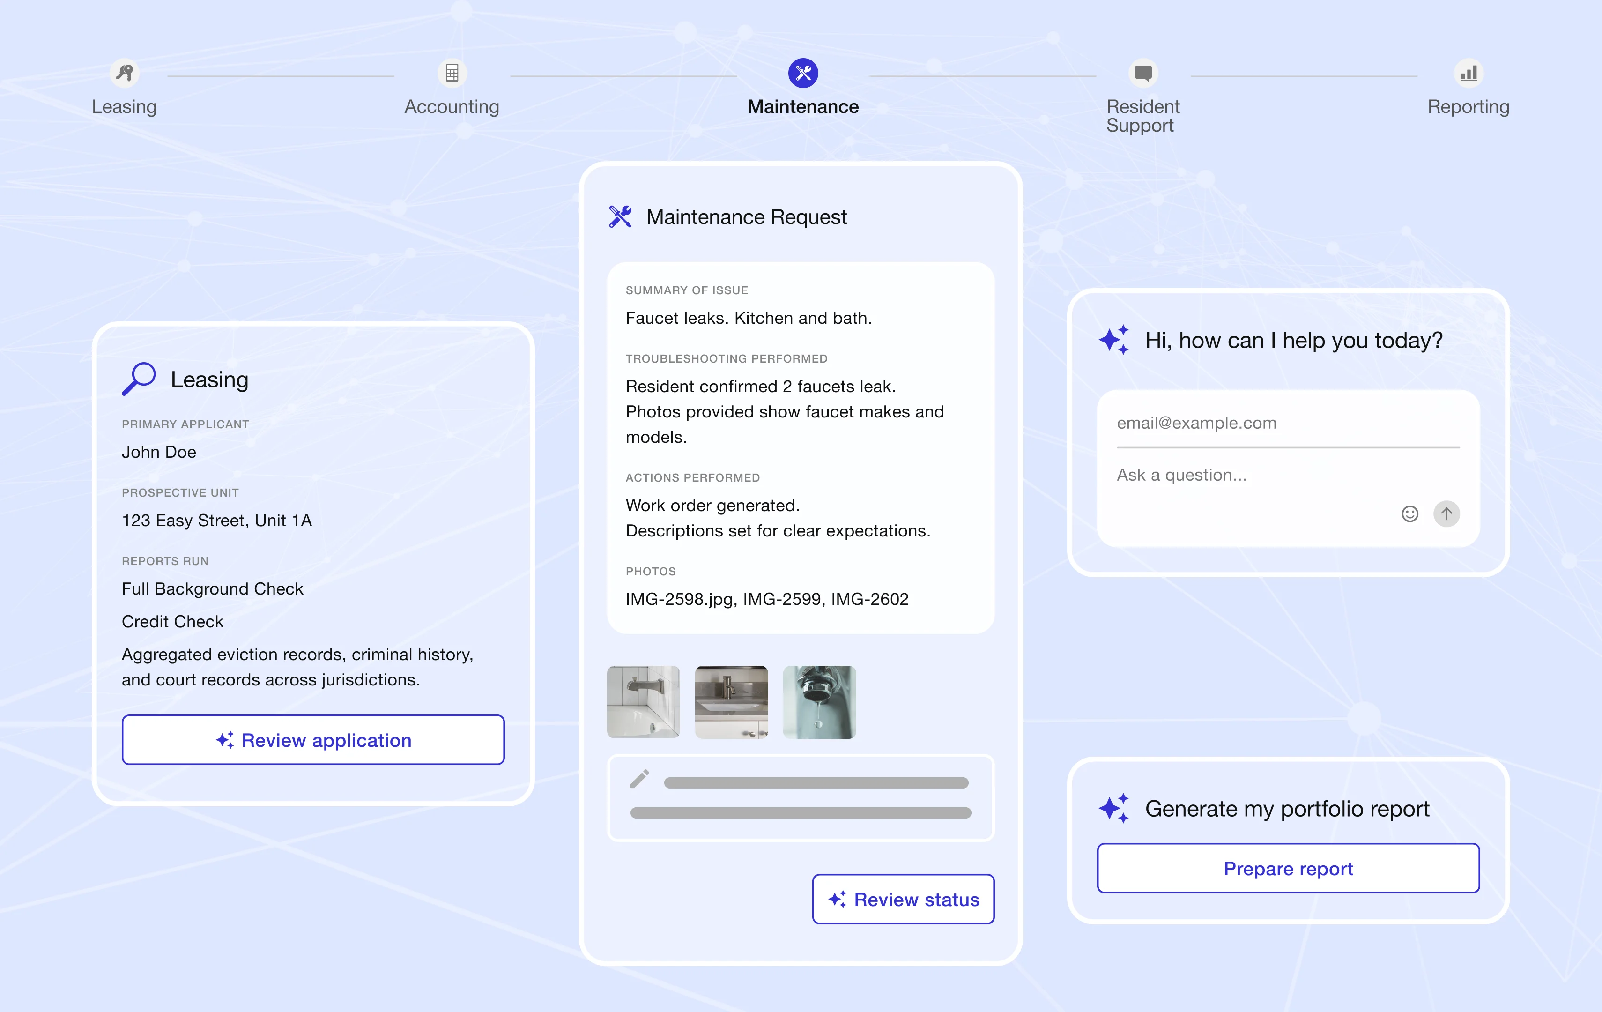Click the applicant name John Doe
Viewport: 1602px width, 1012px height.
pyautogui.click(x=159, y=452)
